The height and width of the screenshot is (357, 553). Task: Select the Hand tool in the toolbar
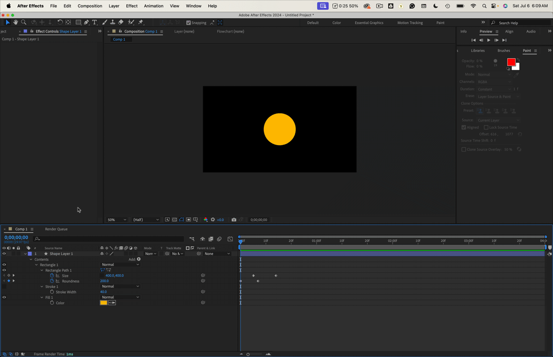pyautogui.click(x=15, y=22)
